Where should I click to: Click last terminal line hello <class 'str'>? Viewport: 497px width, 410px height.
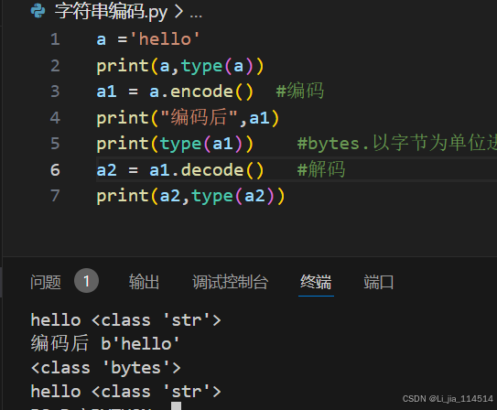click(125, 392)
